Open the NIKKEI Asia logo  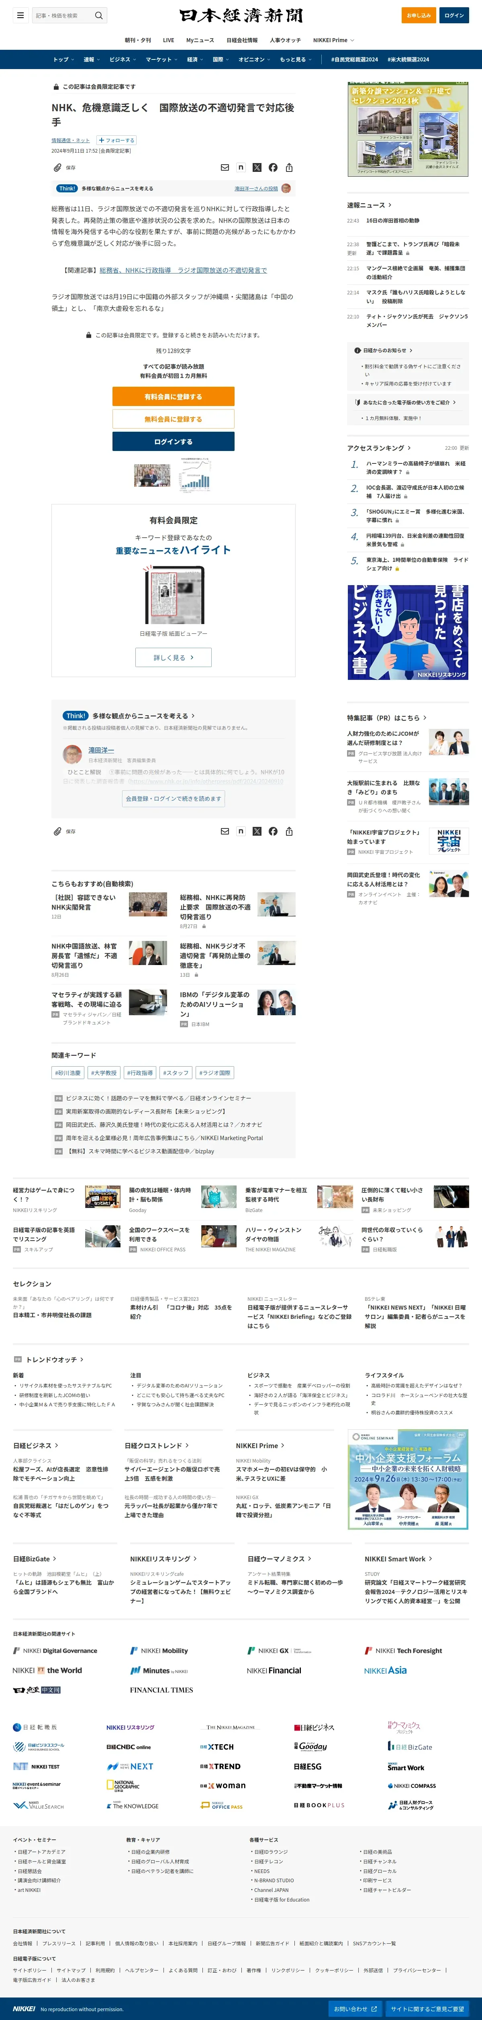click(386, 1670)
